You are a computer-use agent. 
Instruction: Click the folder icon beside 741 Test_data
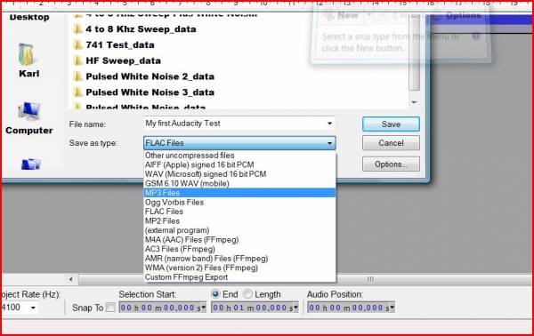pos(78,45)
